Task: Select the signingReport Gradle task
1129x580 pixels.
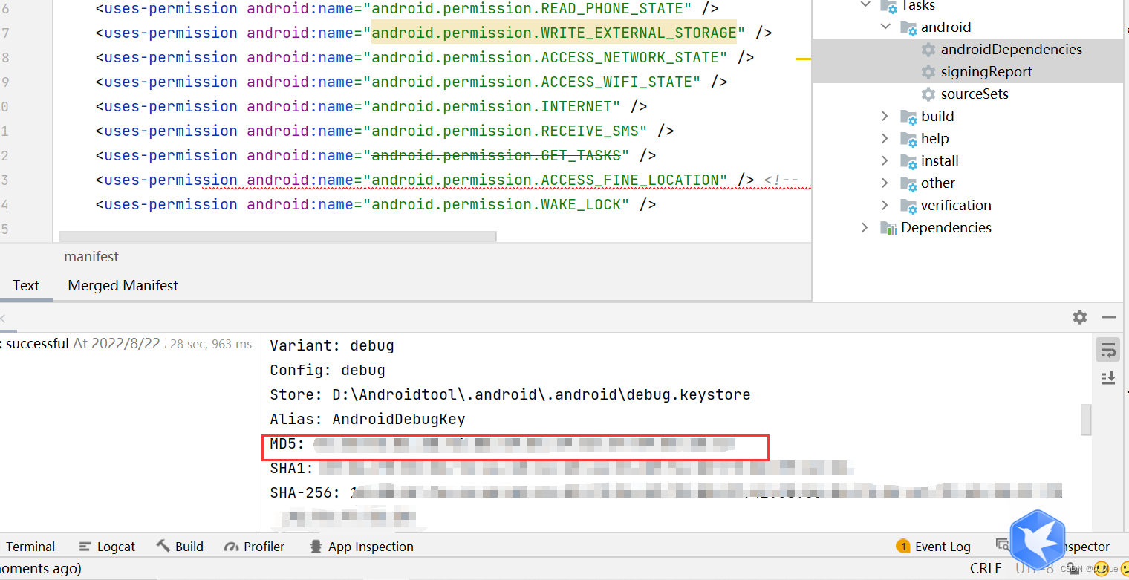Action: (986, 71)
